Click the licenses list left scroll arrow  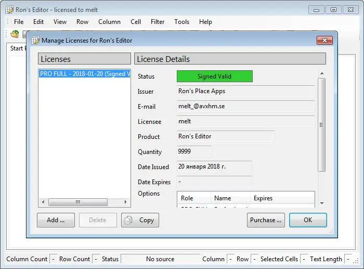(x=43, y=202)
